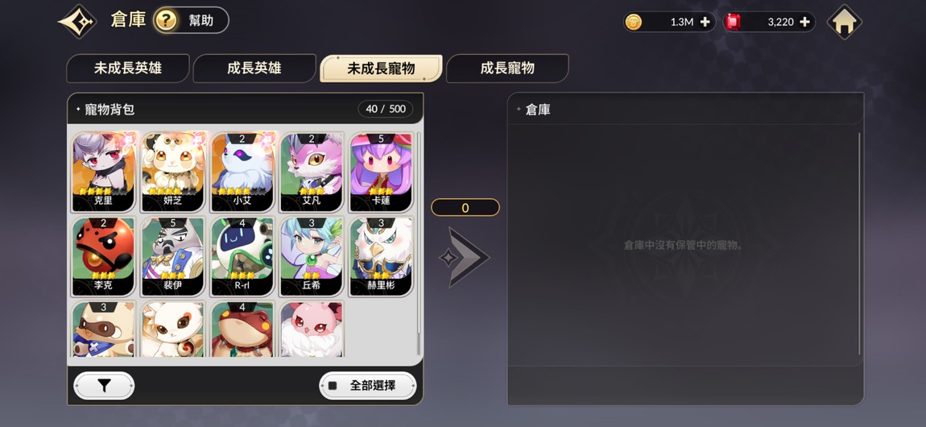Select the red 李克 pet card
This screenshot has height=427, width=926.
[103, 256]
